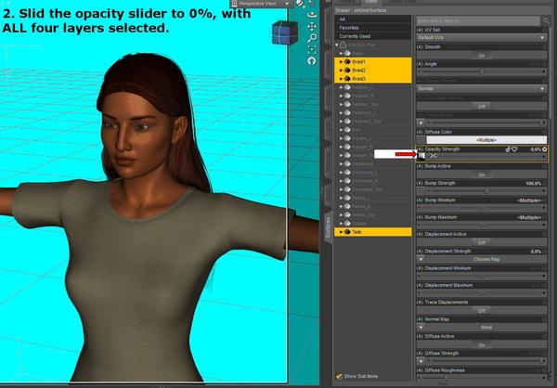Click the frame selection bracket icon
The height and width of the screenshot is (388, 557).
pyautogui.click(x=312, y=49)
